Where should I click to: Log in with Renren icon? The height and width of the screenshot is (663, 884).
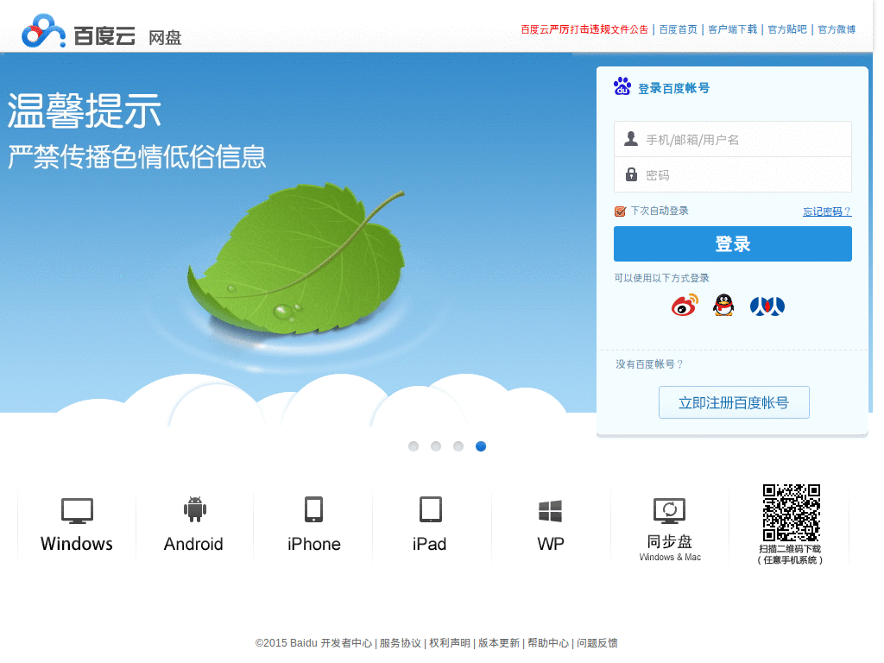pyautogui.click(x=767, y=306)
